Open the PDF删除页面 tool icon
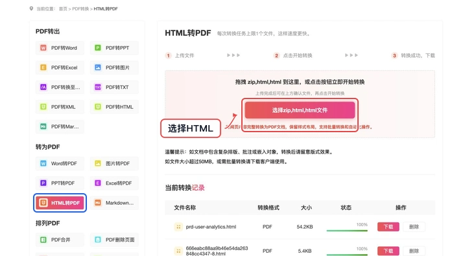454x256 pixels. 98,240
